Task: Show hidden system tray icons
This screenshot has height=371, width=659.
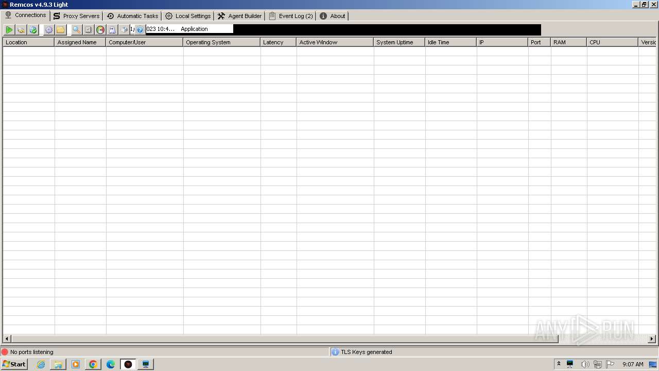Action: coord(559,364)
